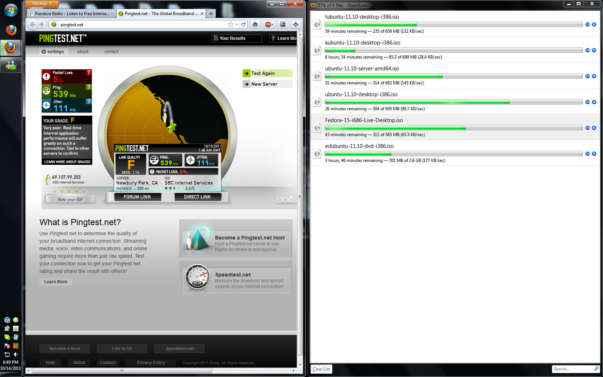Open Windows Live Messenger from the taskbar
Screen dimensions: 603x377
point(11,65)
